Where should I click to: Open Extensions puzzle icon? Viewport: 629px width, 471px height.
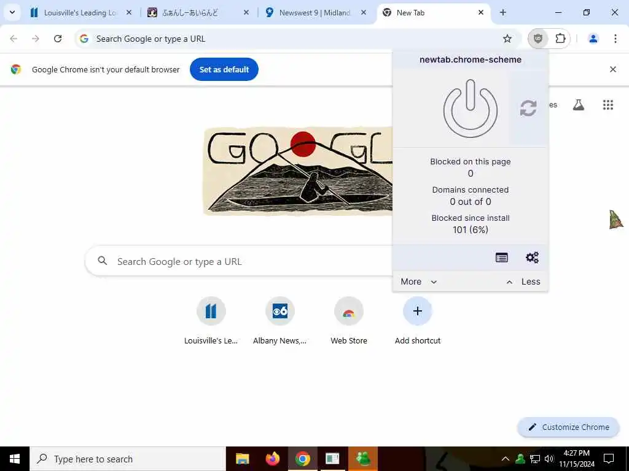560,39
